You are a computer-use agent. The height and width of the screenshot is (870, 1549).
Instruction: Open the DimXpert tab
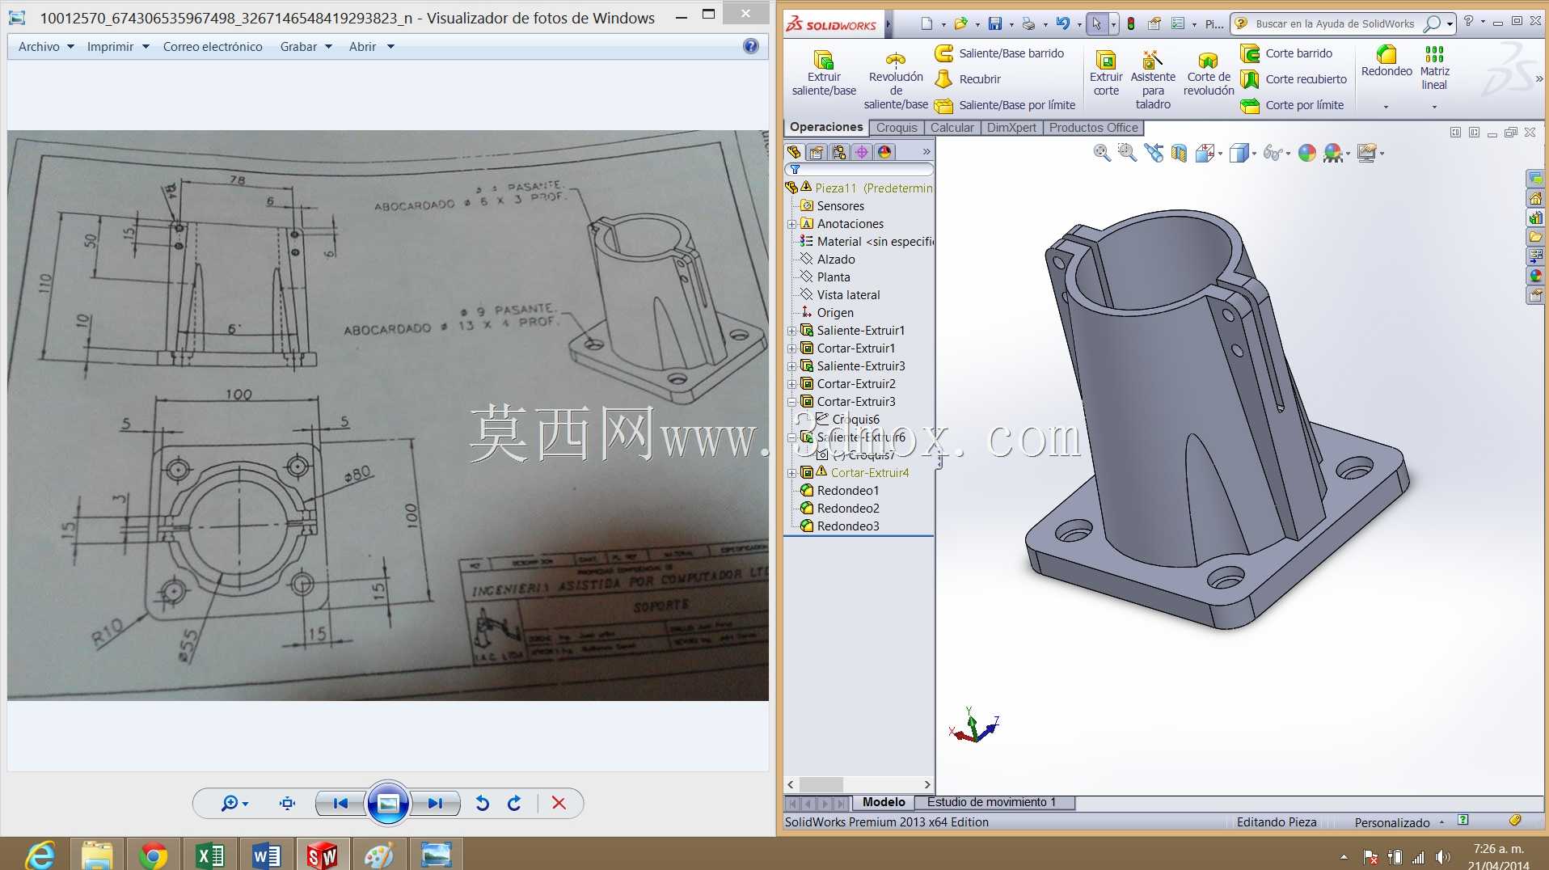coord(1011,128)
